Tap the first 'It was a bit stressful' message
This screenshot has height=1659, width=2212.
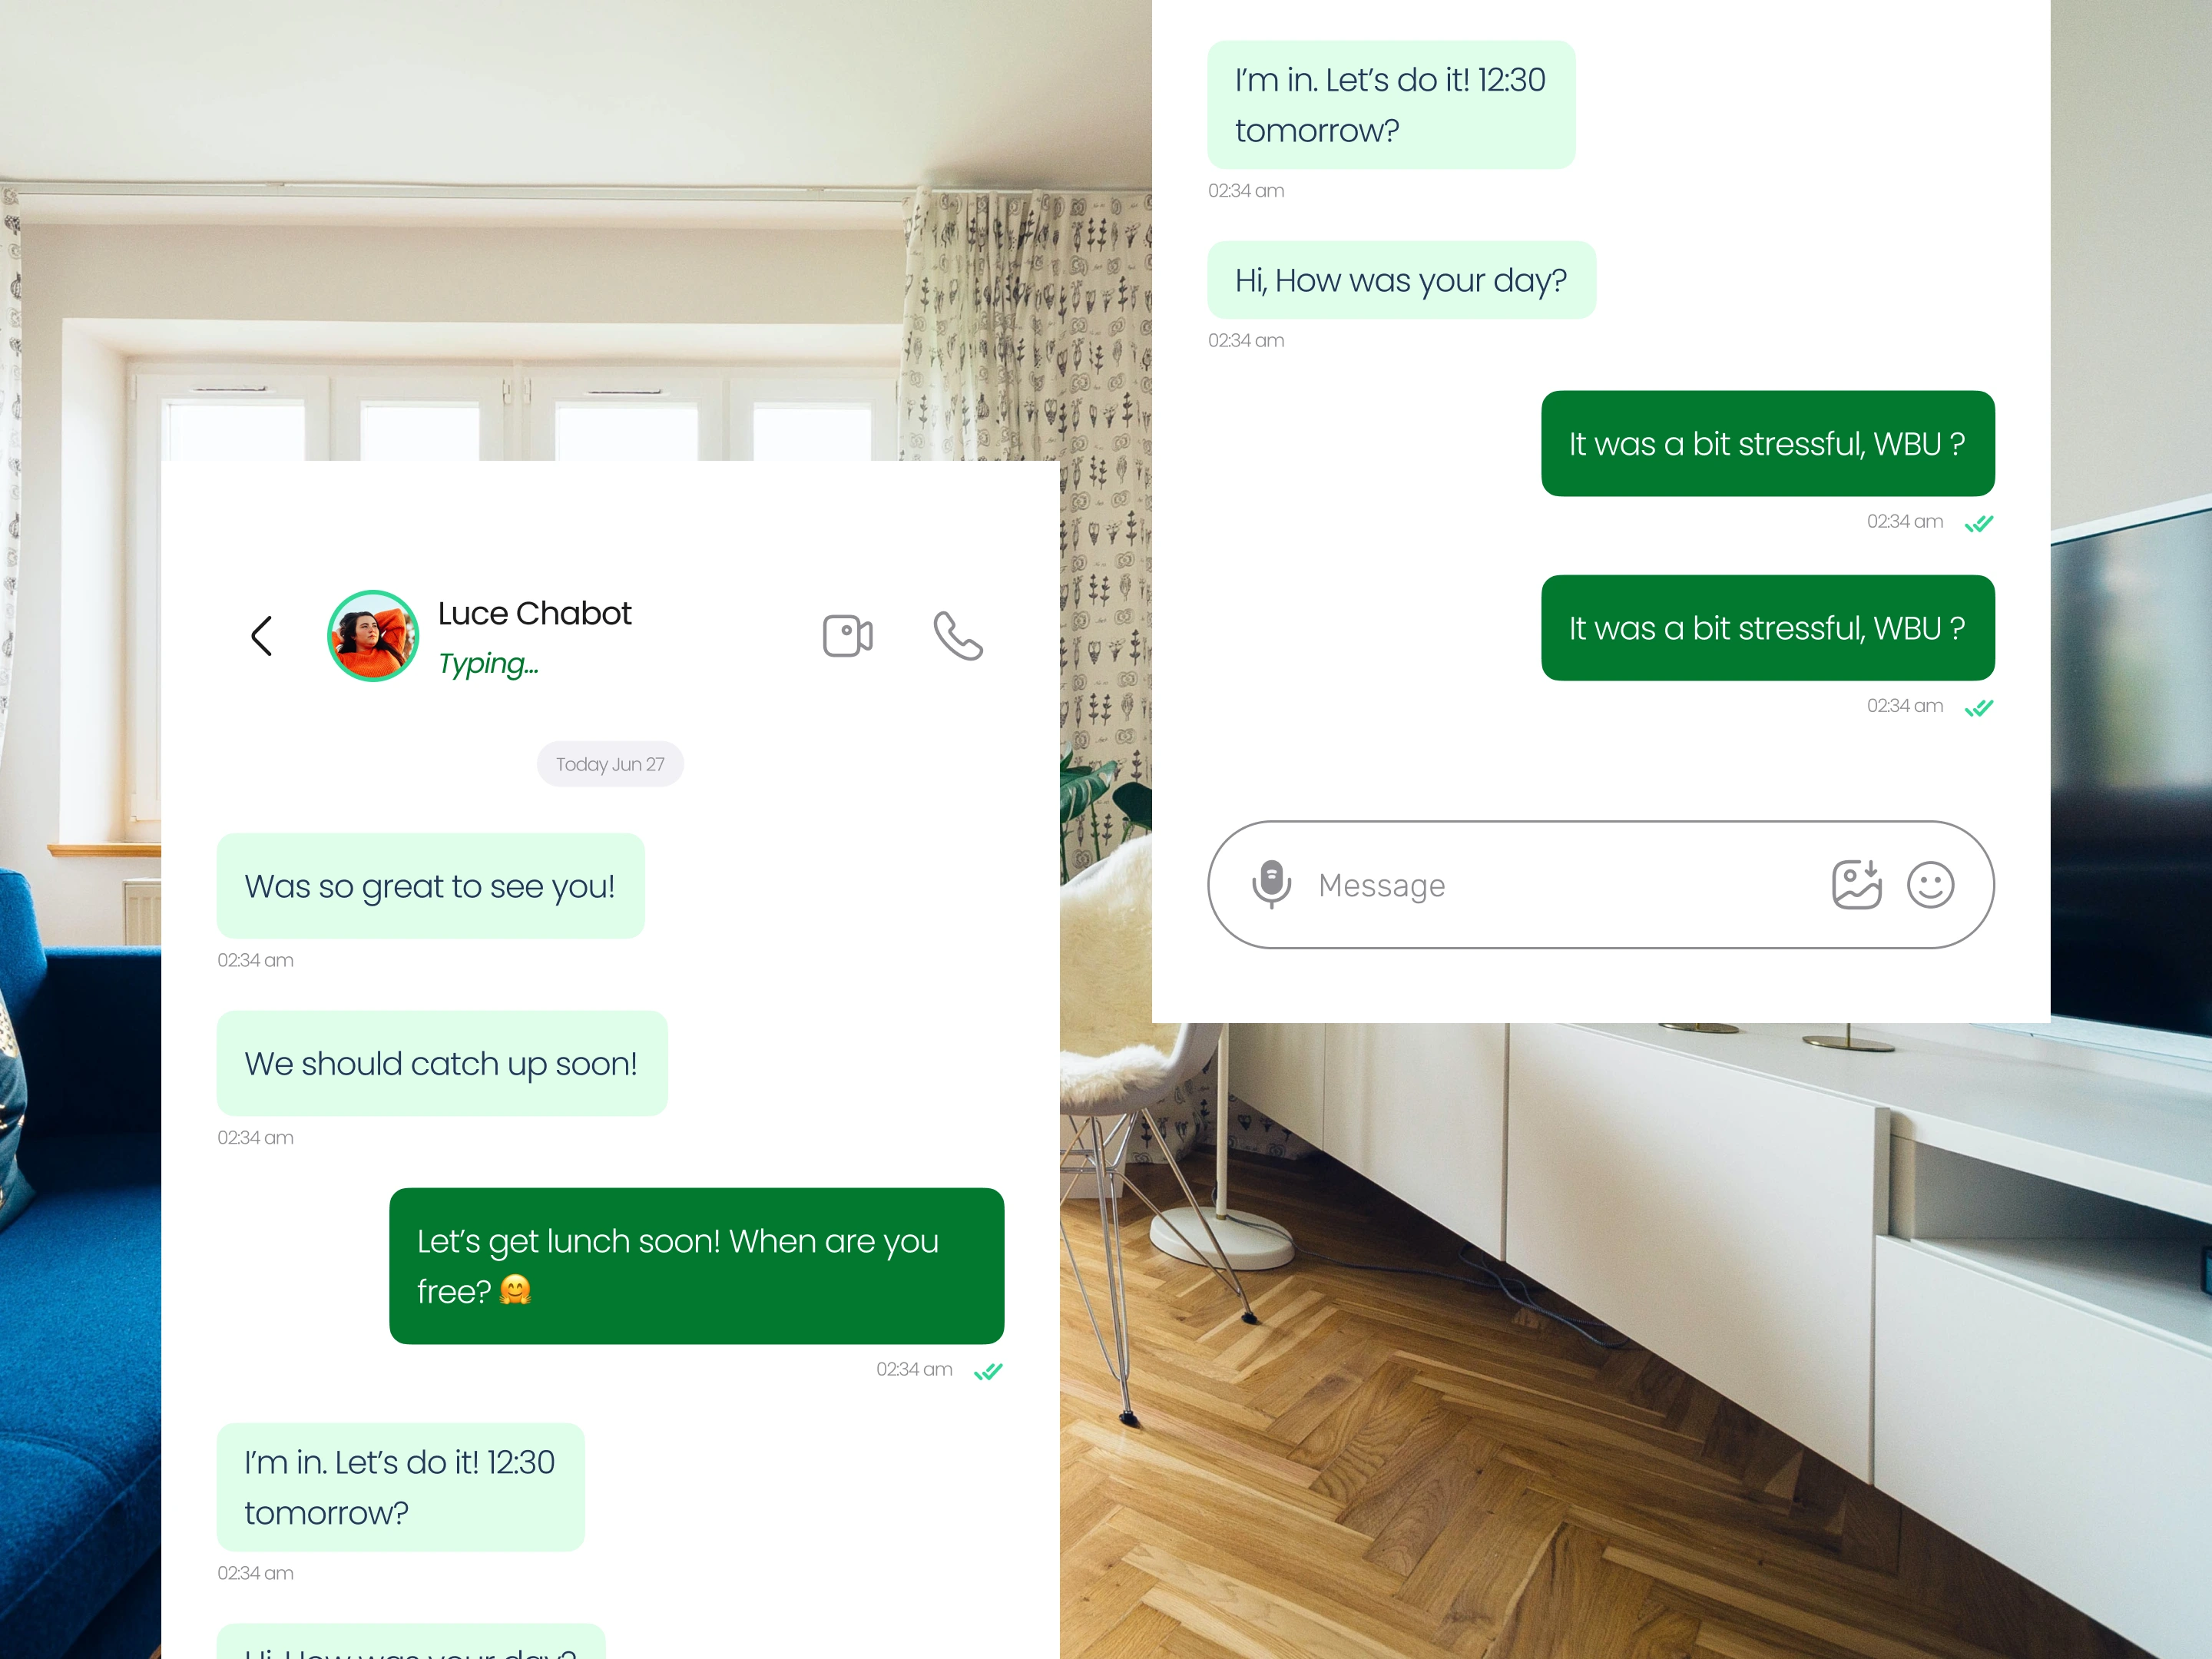pos(1768,443)
